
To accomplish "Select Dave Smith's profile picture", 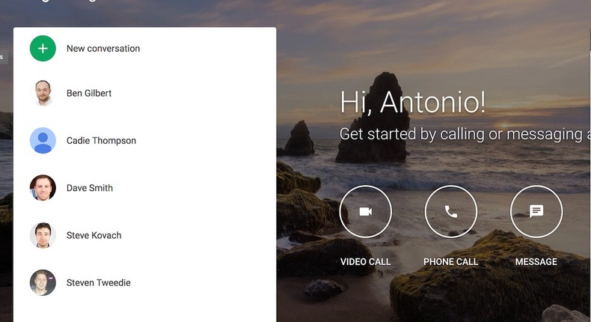I will click(x=43, y=188).
